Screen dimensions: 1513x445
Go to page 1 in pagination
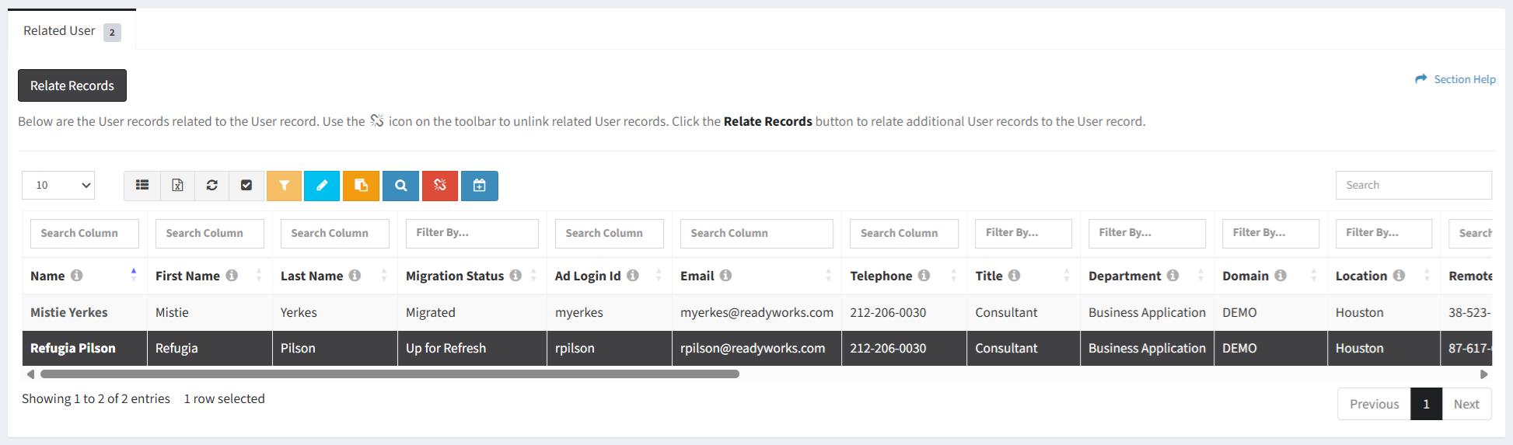(1426, 404)
